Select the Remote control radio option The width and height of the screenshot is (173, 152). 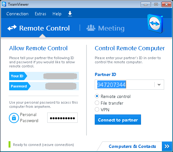click(97, 96)
